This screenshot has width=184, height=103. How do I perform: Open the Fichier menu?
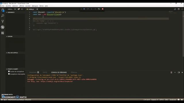2,6
